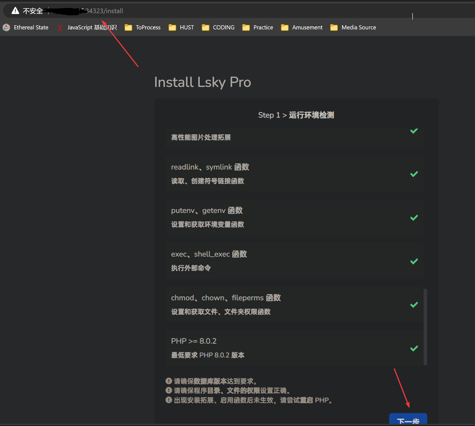Click the text chmod、chown、fileperms 函数
This screenshot has width=475, height=426.
226,298
